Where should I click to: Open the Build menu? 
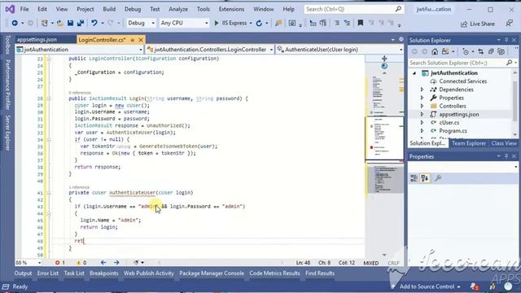click(109, 9)
